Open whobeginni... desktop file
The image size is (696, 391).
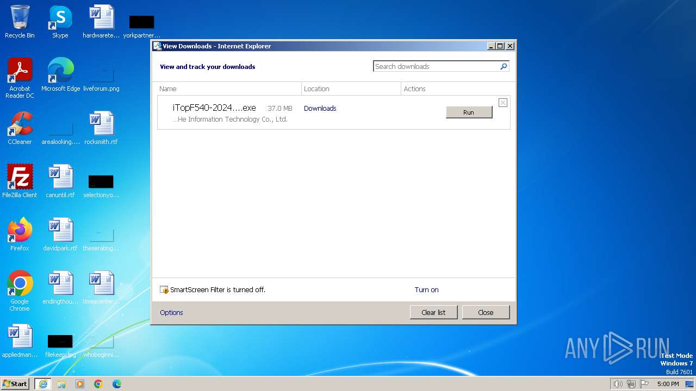(x=101, y=346)
